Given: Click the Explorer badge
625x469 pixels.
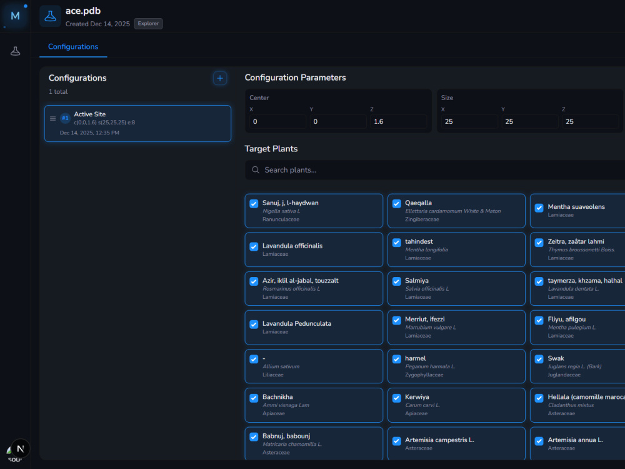Looking at the screenshot, I should [148, 24].
